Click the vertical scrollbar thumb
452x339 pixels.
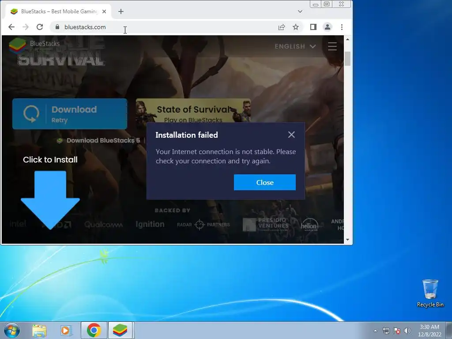tap(348, 59)
